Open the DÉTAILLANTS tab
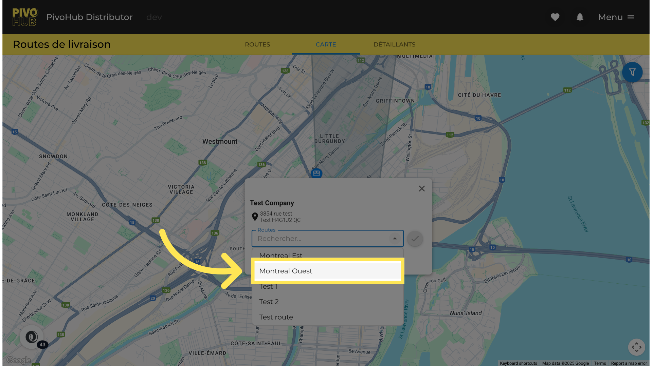The height and width of the screenshot is (366, 652). coord(394,44)
